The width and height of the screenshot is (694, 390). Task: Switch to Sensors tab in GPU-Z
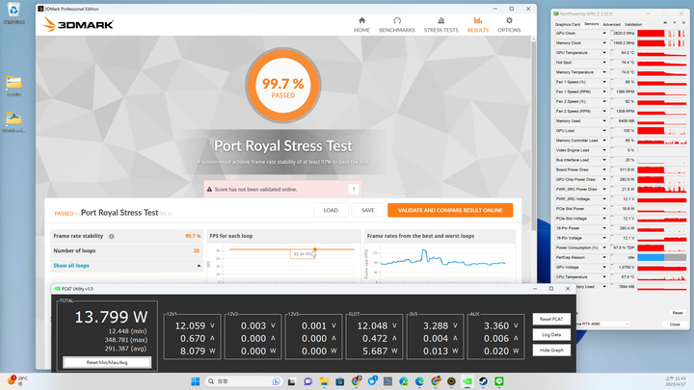pos(591,24)
